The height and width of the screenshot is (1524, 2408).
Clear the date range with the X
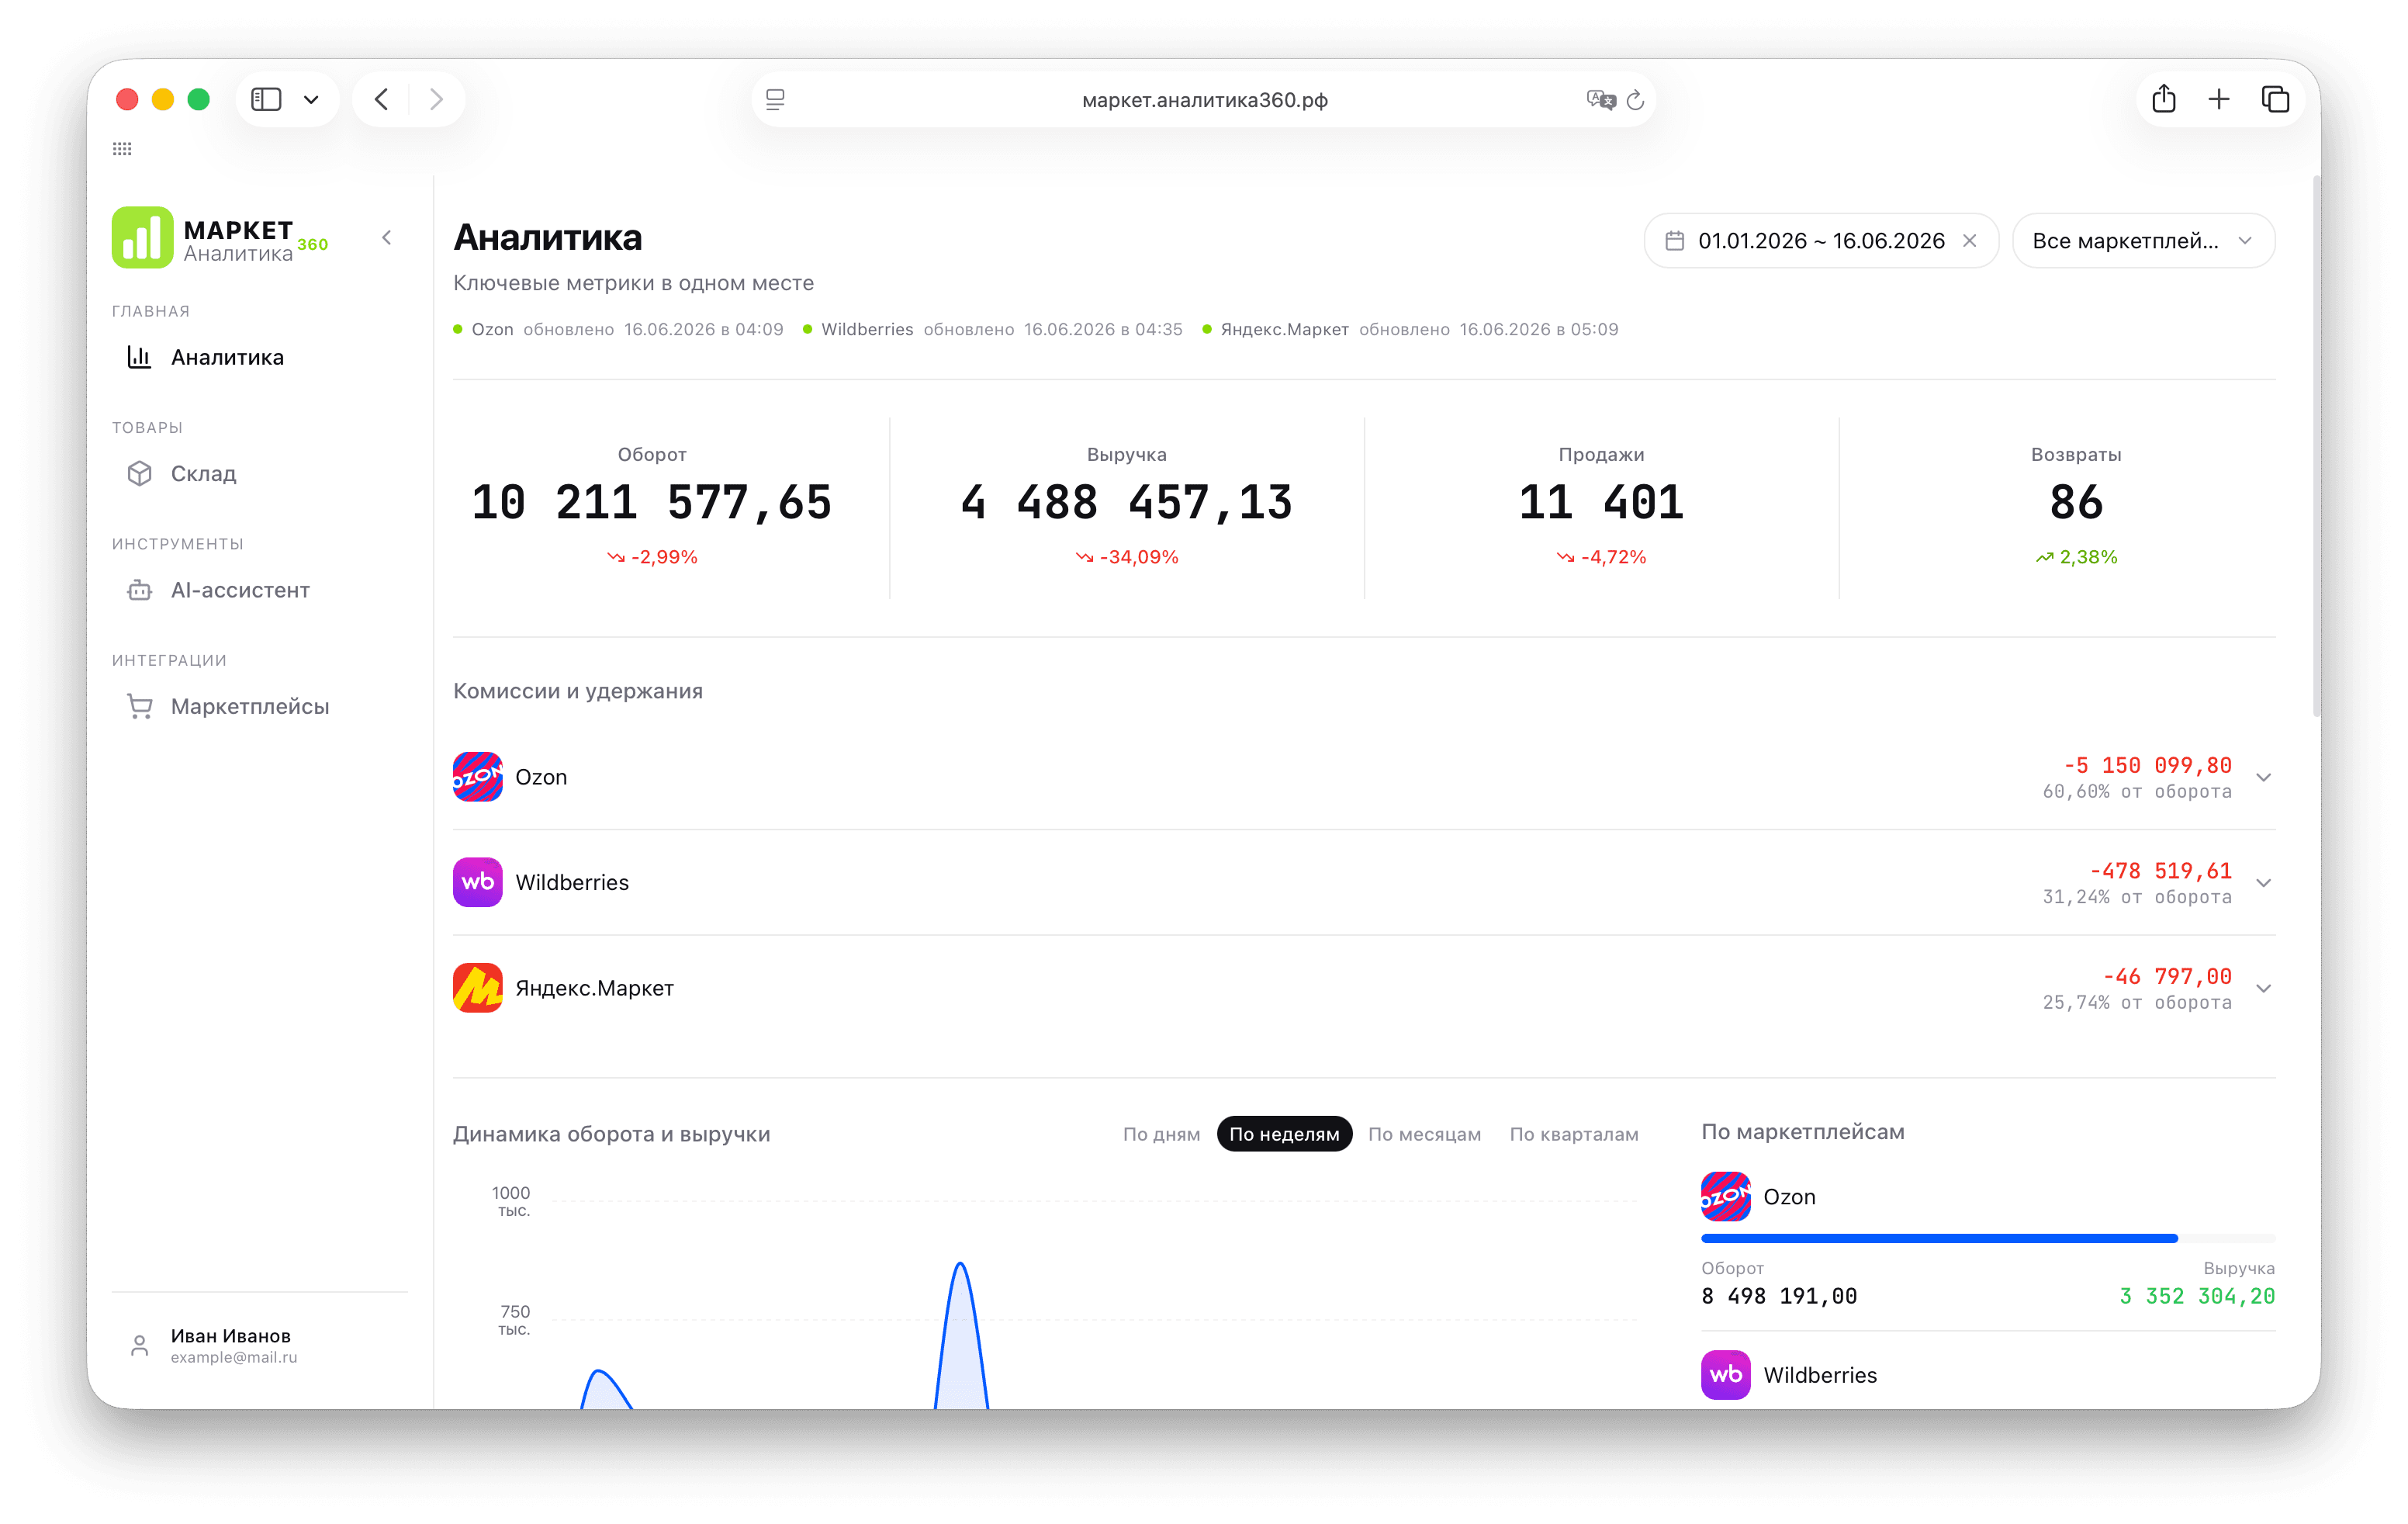pyautogui.click(x=1969, y=241)
